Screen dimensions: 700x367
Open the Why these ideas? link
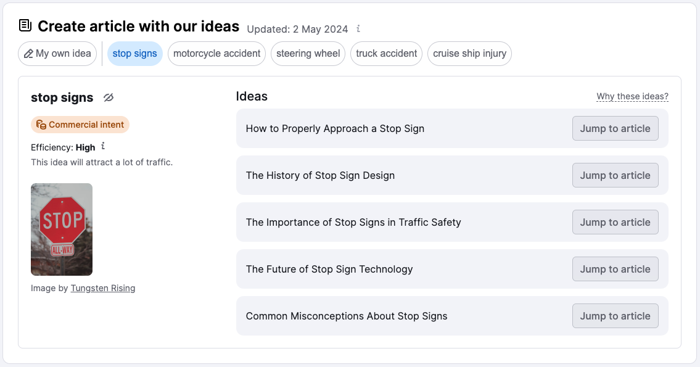pos(632,97)
